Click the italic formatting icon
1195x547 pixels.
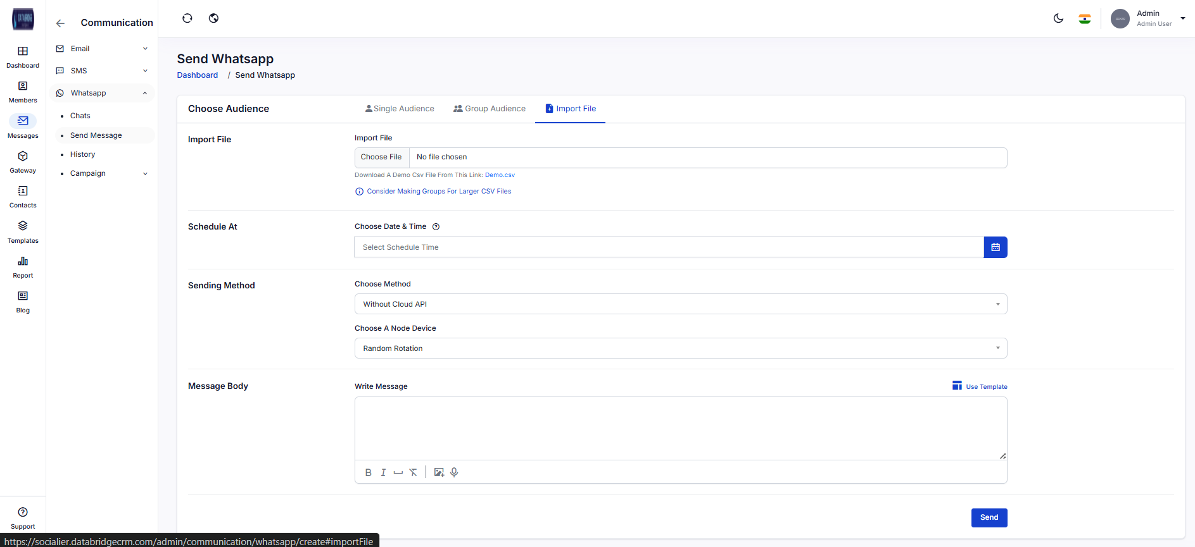383,472
